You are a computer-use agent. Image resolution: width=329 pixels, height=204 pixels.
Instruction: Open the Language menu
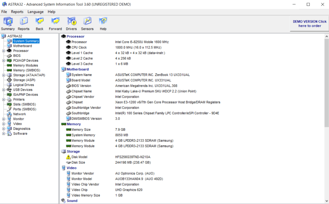(x=35, y=12)
